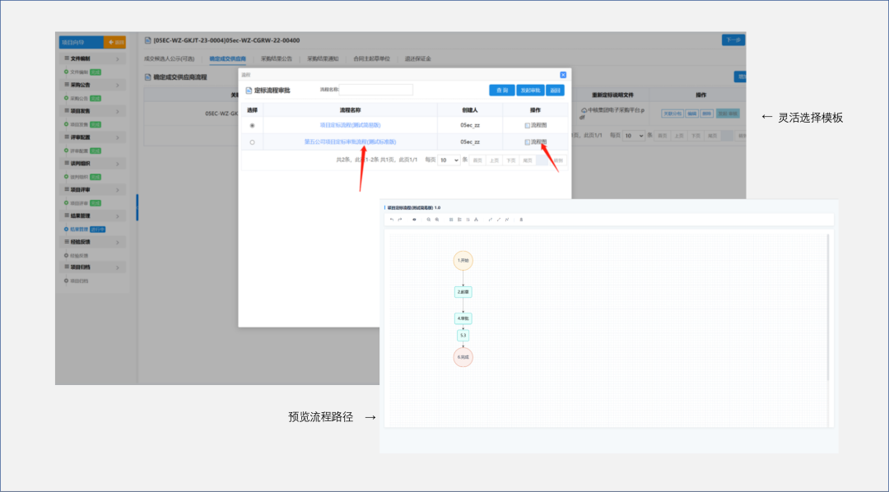Viewport: 889px width, 492px height.
Task: Open the per-page dropdown in the dialog
Action: (449, 160)
